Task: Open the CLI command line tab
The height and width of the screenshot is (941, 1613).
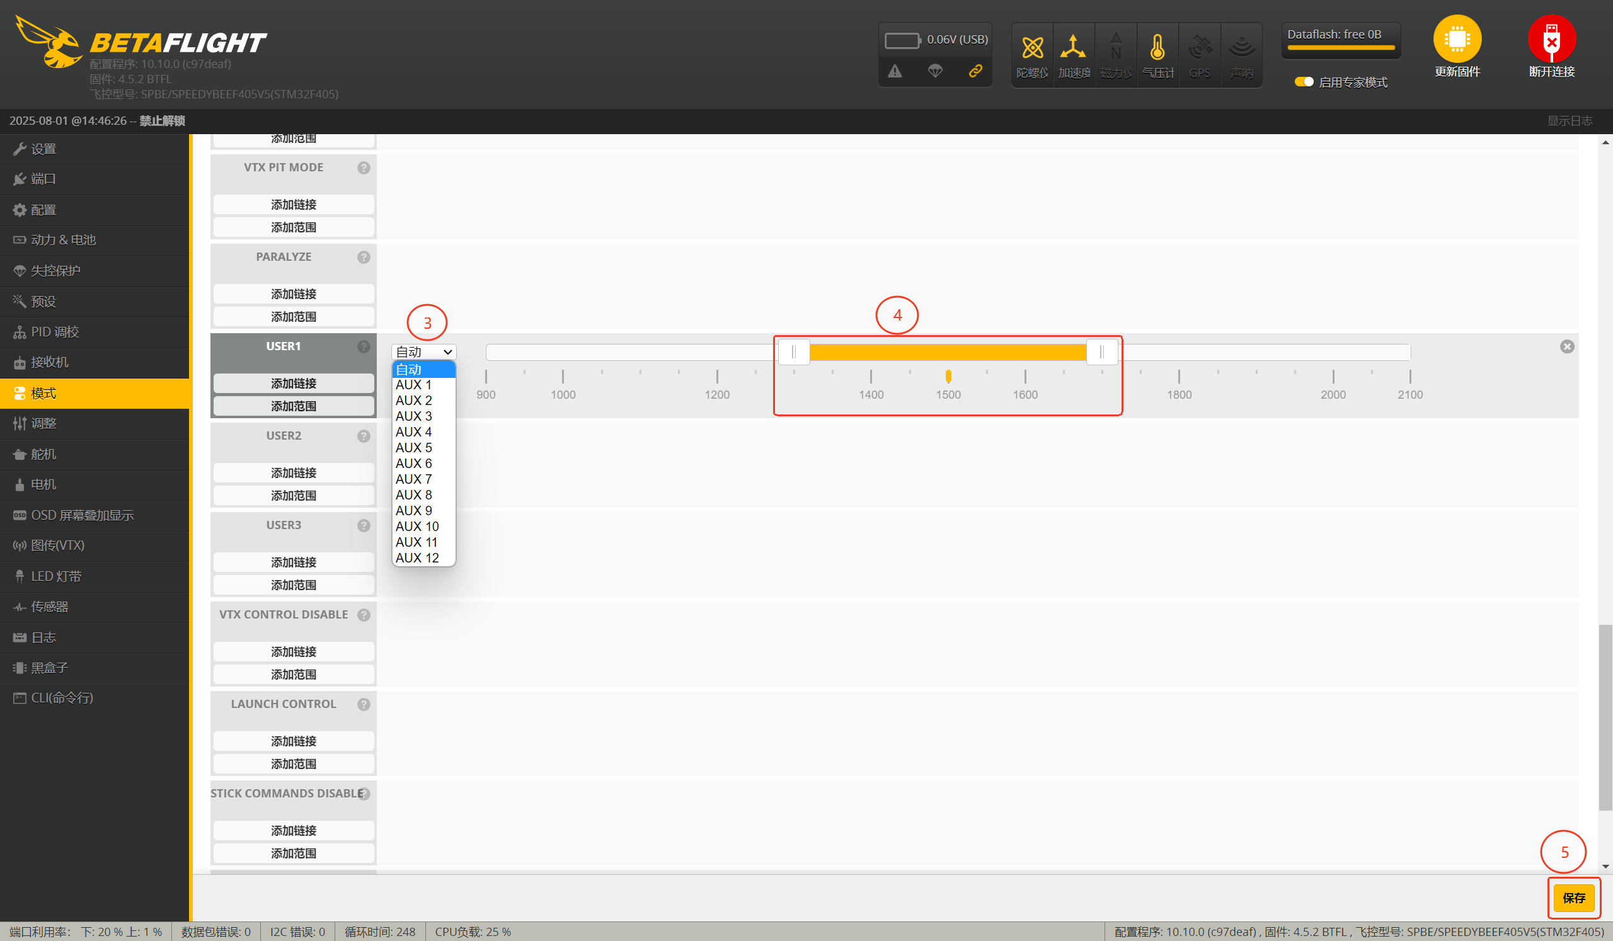Action: click(x=62, y=698)
